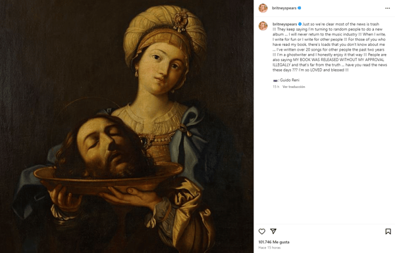Open the three-dot more options menu
The image size is (395, 253).
click(388, 9)
